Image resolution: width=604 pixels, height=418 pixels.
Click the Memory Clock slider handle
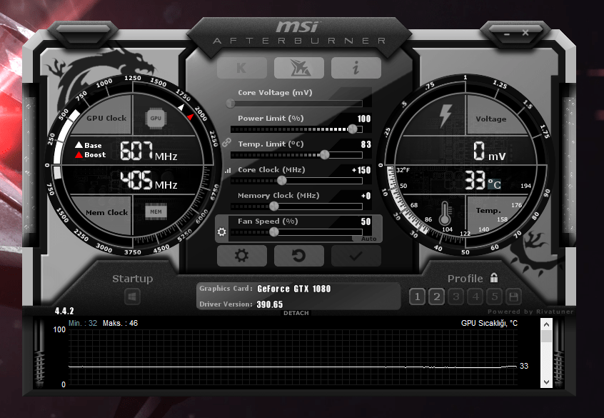(x=274, y=206)
